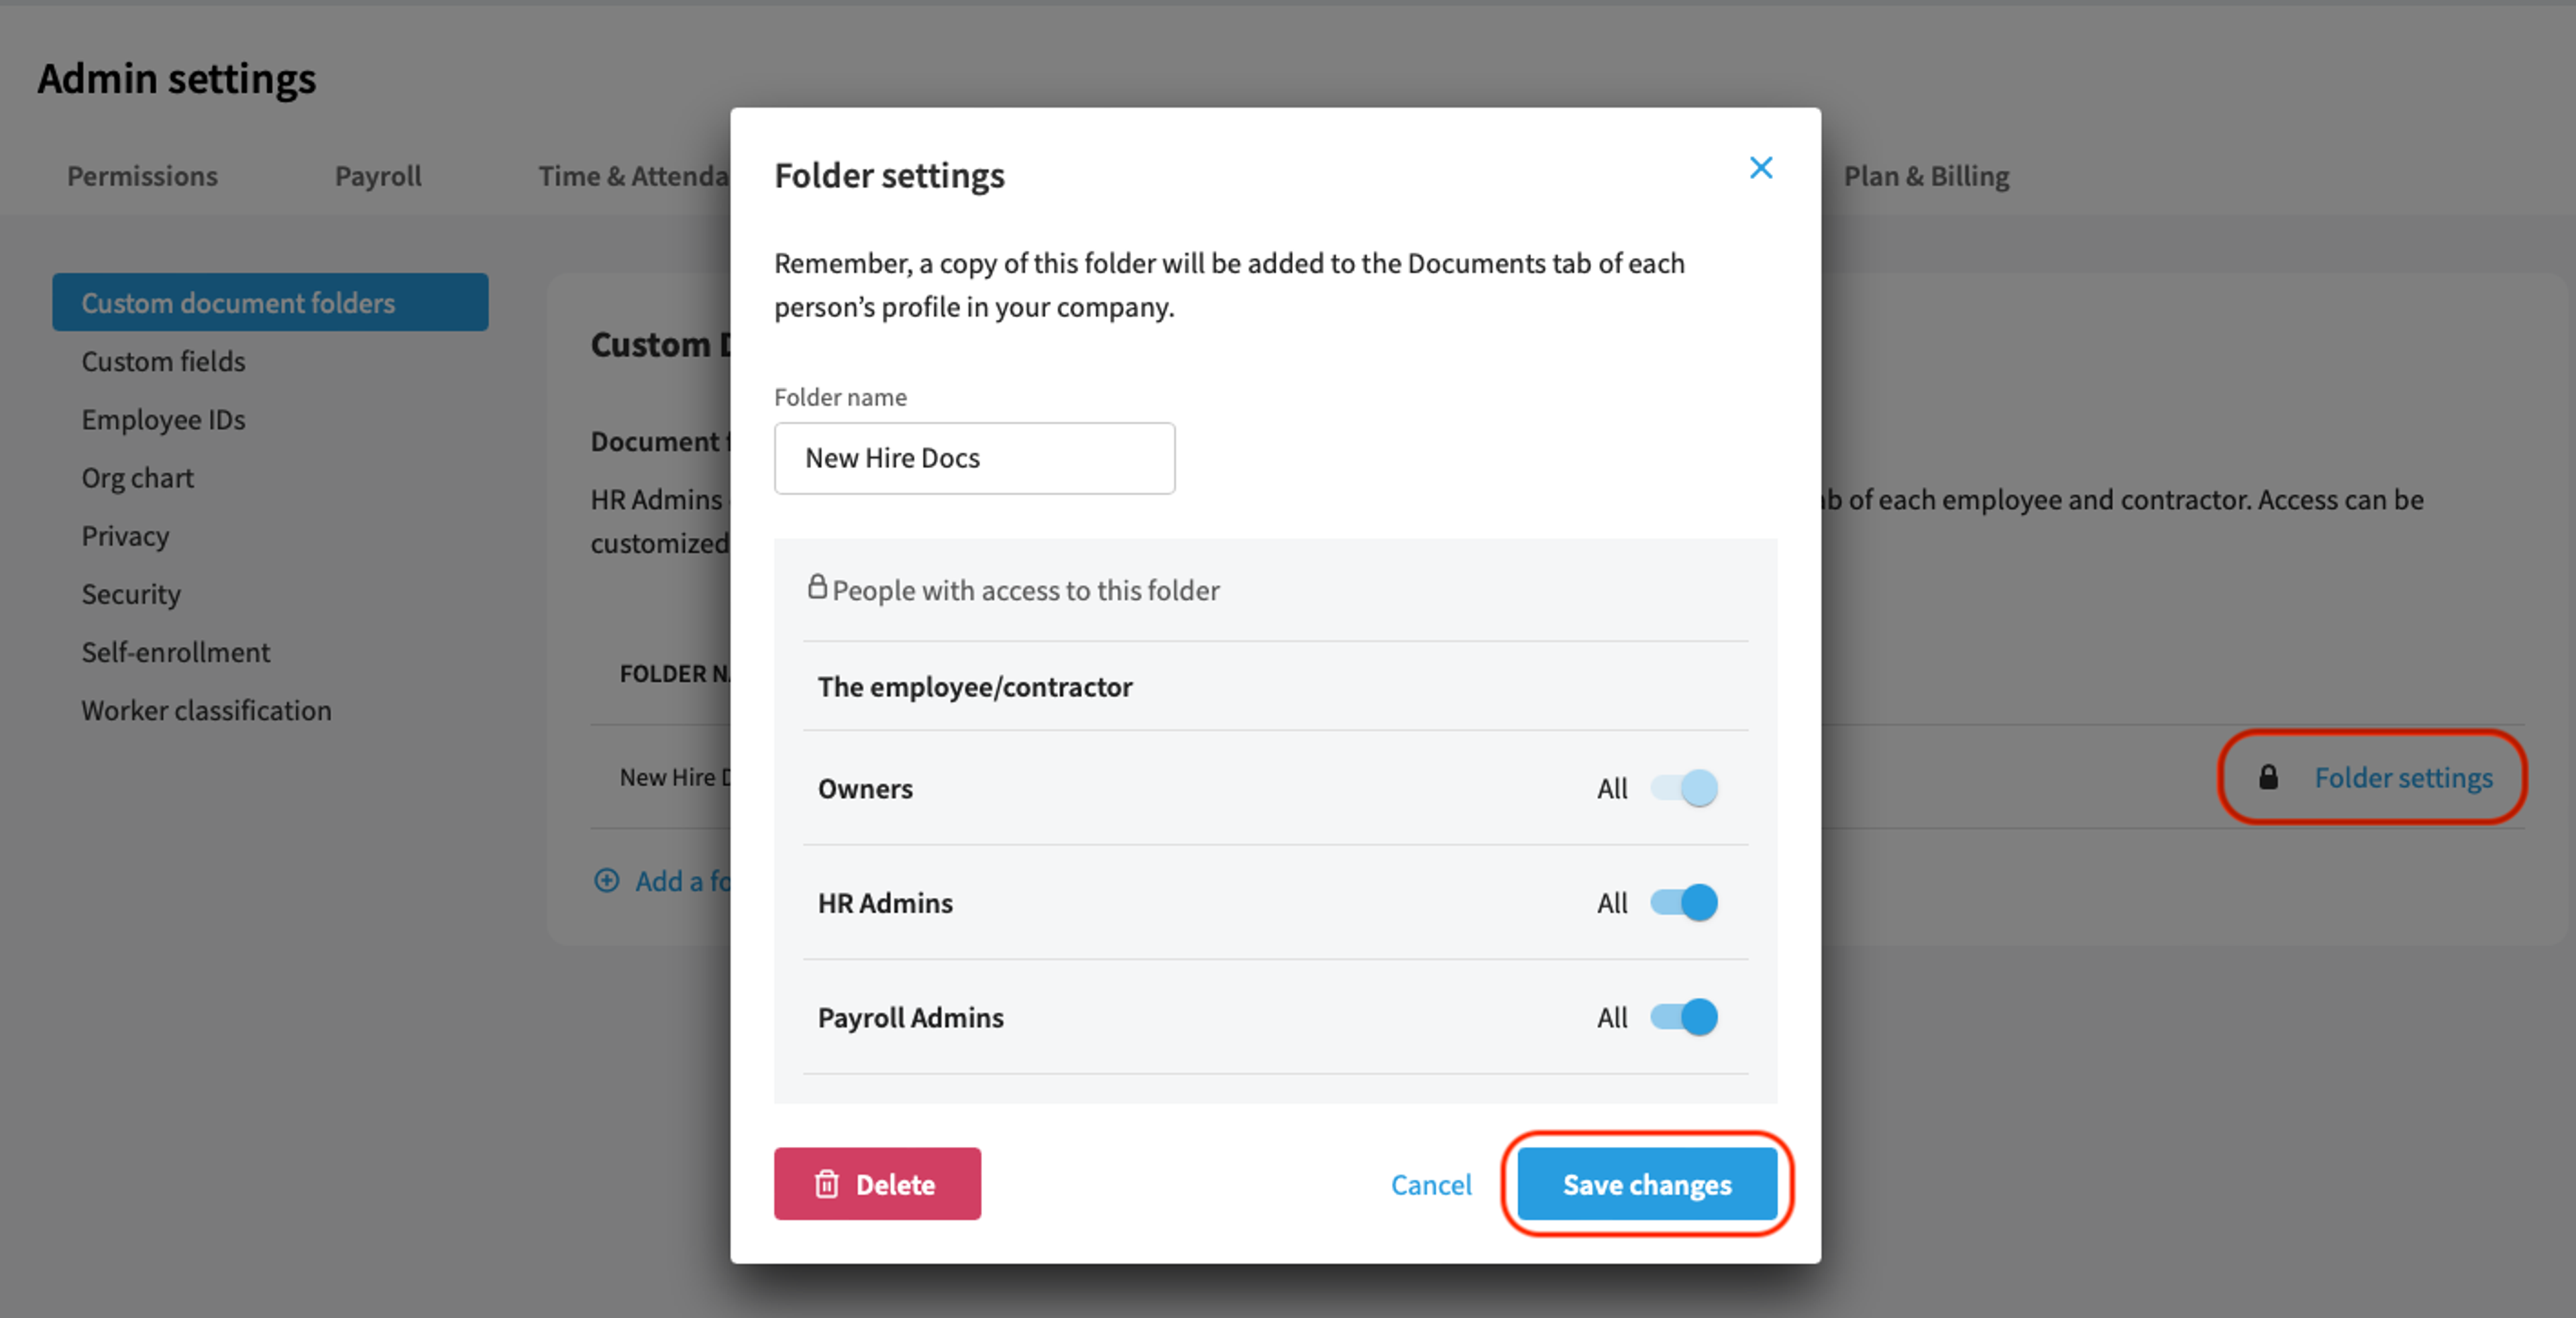
Task: Click the Folder name input field
Action: click(974, 458)
